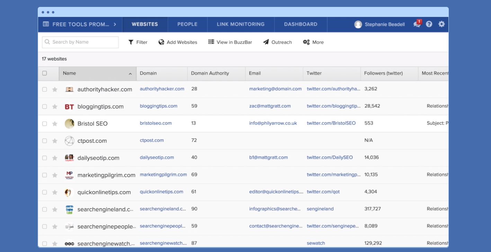Star the Bristol SEO row
Image resolution: width=491 pixels, height=252 pixels.
pos(55,124)
